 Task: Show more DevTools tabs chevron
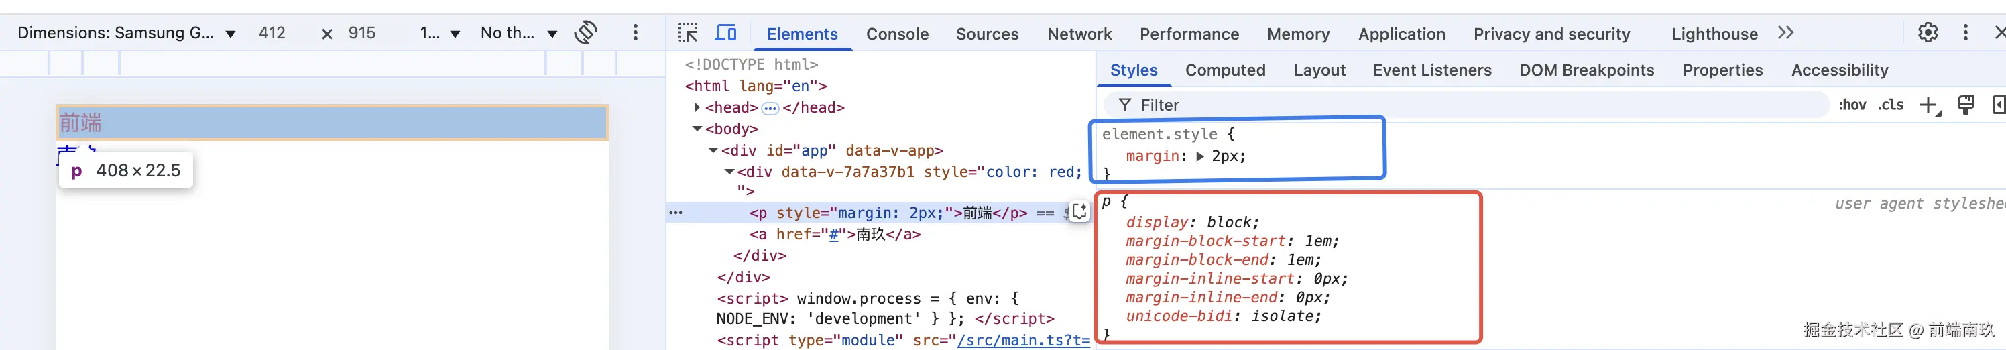click(x=1786, y=33)
